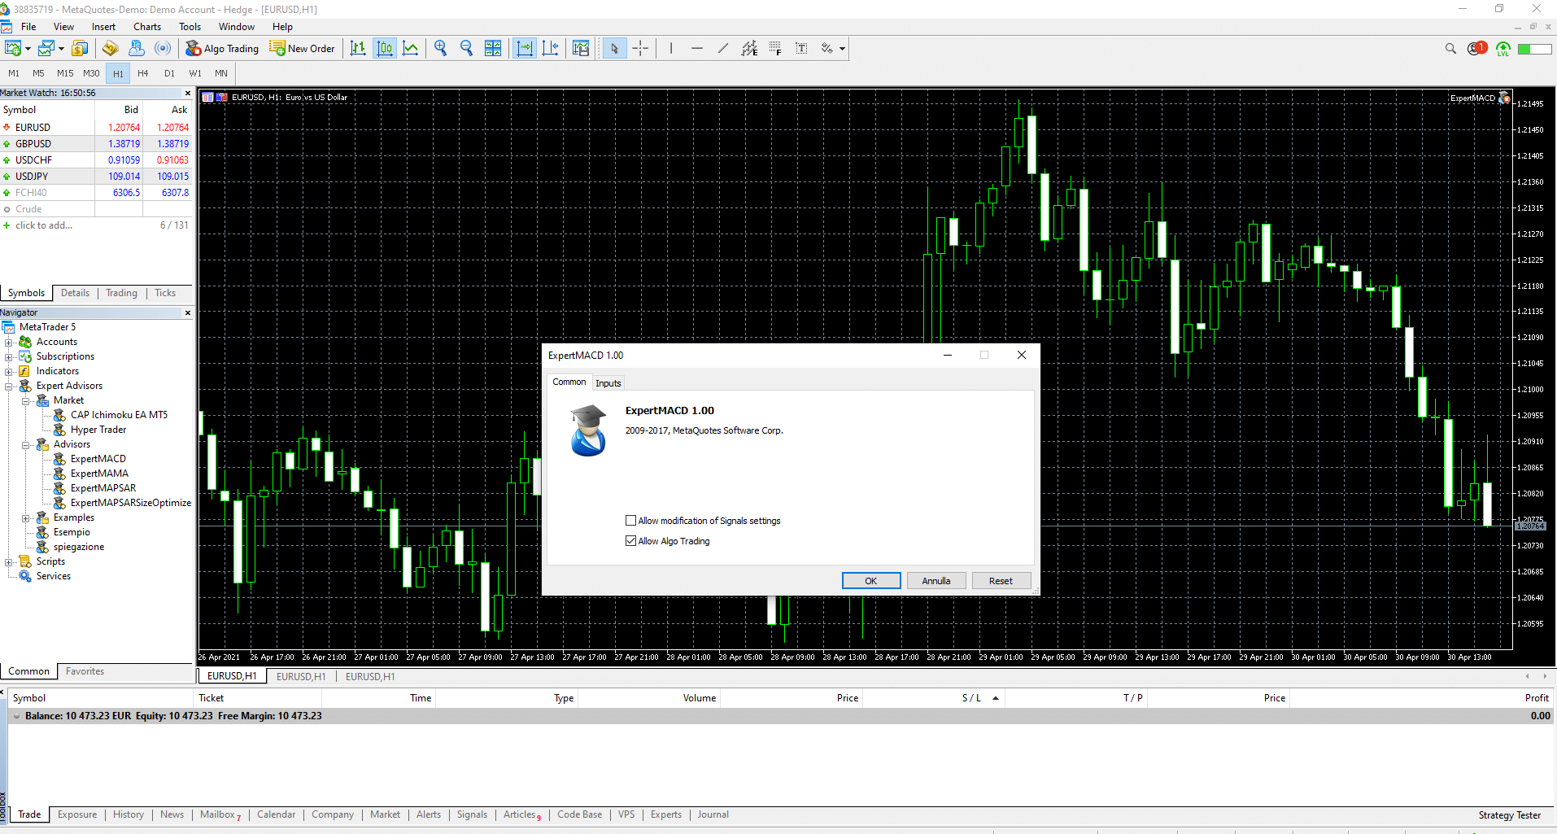Image resolution: width=1557 pixels, height=834 pixels.
Task: Select the vertical line drawing tool
Action: [x=671, y=49]
